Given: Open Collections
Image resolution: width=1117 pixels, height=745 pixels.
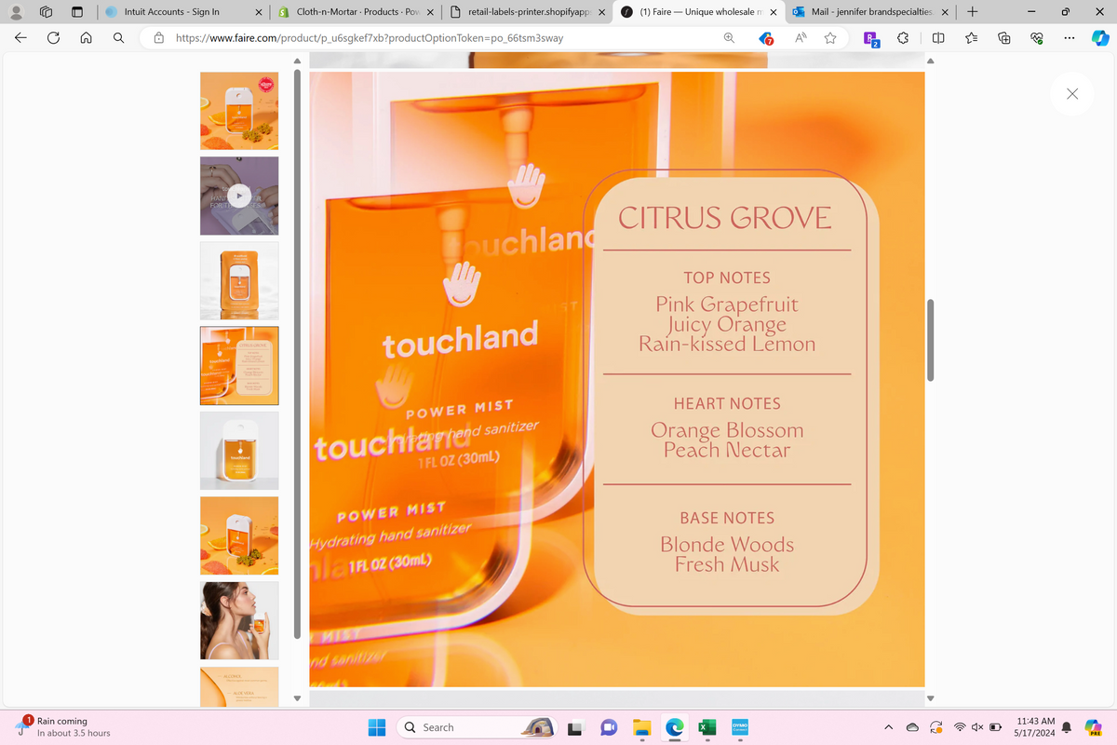Looking at the screenshot, I should tap(1004, 38).
